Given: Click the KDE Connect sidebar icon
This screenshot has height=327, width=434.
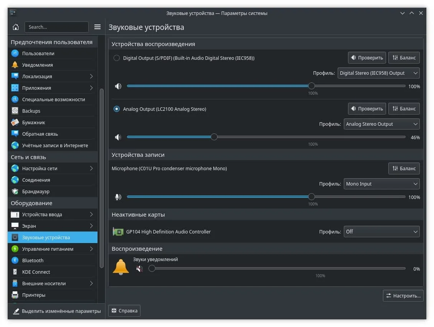Looking at the screenshot, I should click(x=15, y=272).
